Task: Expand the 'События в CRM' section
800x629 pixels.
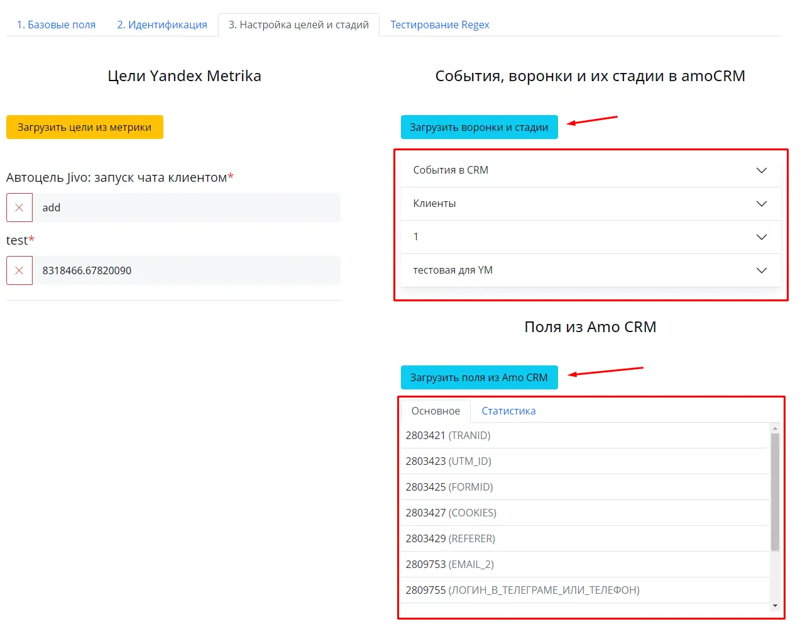Action: point(591,170)
